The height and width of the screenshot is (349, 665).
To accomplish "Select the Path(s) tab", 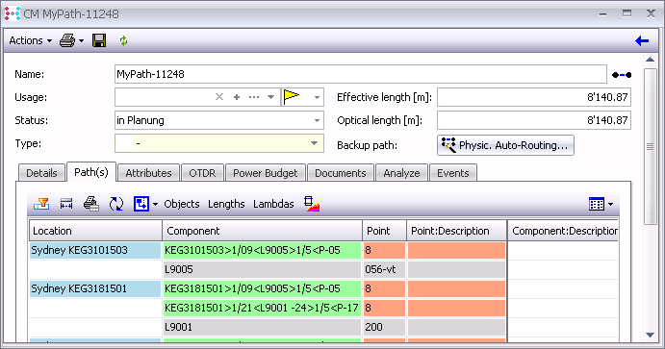I will point(91,172).
